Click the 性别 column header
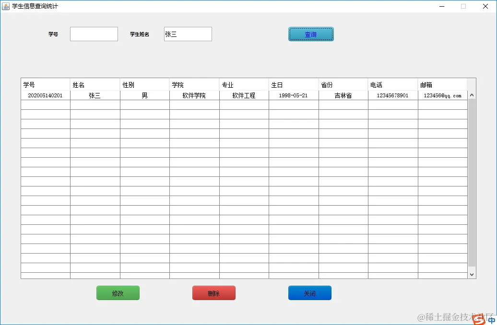Image resolution: width=497 pixels, height=325 pixels. pyautogui.click(x=144, y=84)
